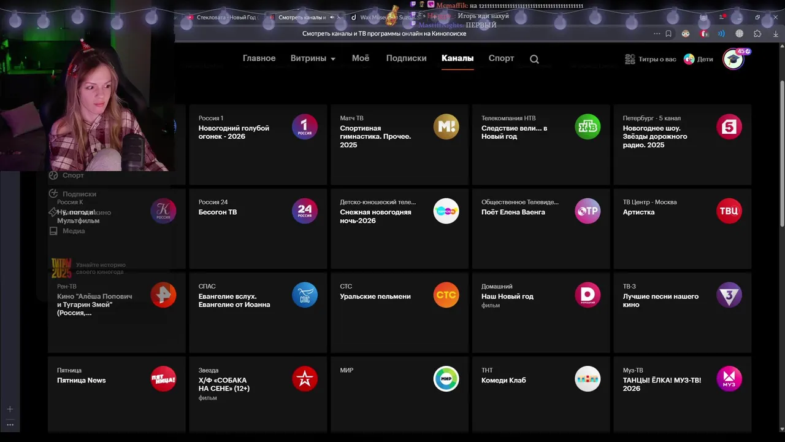Click the Петербург 5 канал logo
This screenshot has width=785, height=442.
pyautogui.click(x=729, y=126)
